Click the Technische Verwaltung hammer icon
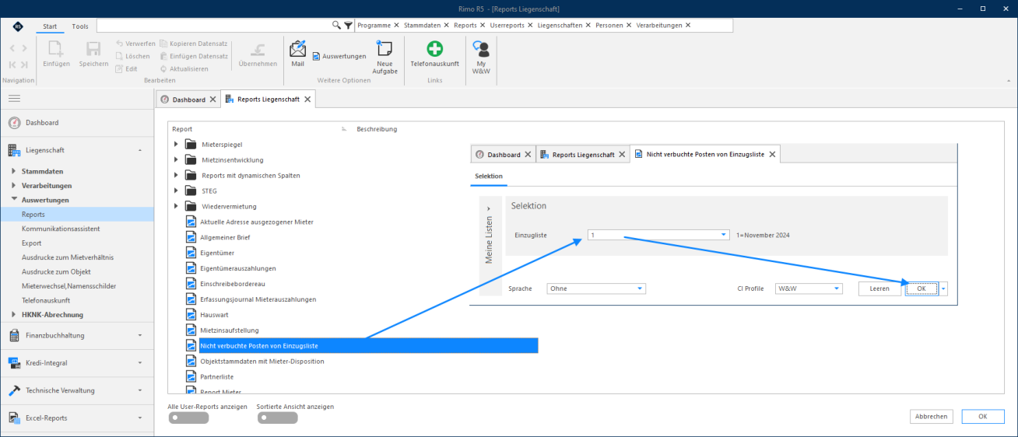This screenshot has height=437, width=1018. 14,390
